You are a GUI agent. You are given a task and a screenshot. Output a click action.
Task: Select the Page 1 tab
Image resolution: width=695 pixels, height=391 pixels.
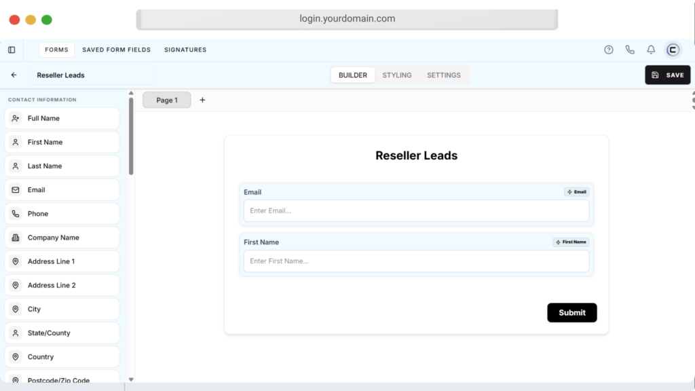pyautogui.click(x=167, y=100)
